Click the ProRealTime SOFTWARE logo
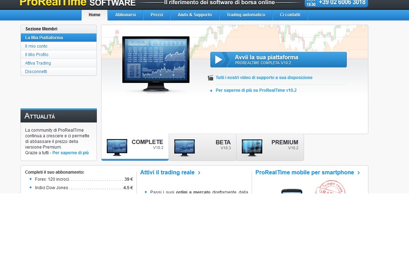This screenshot has width=409, height=264. (78, 3)
